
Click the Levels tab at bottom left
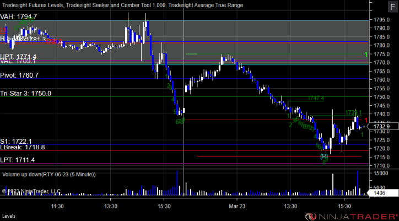(x=9, y=216)
